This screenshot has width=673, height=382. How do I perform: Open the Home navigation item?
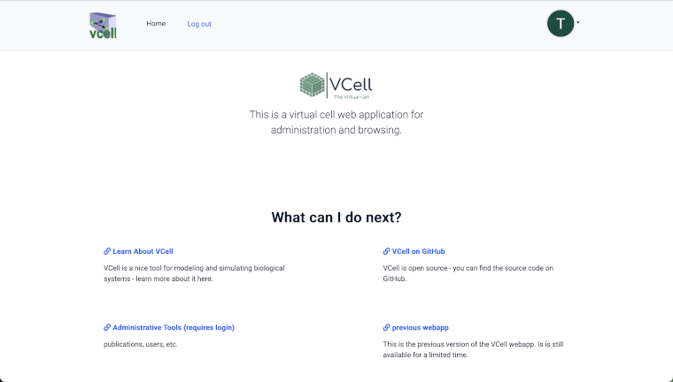pos(156,24)
